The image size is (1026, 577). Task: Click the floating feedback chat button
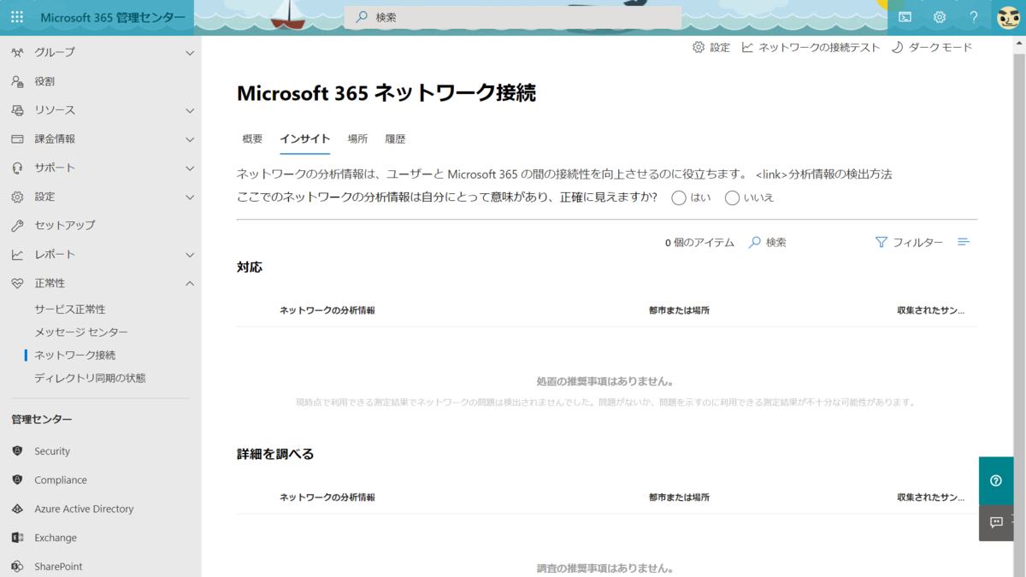click(996, 522)
